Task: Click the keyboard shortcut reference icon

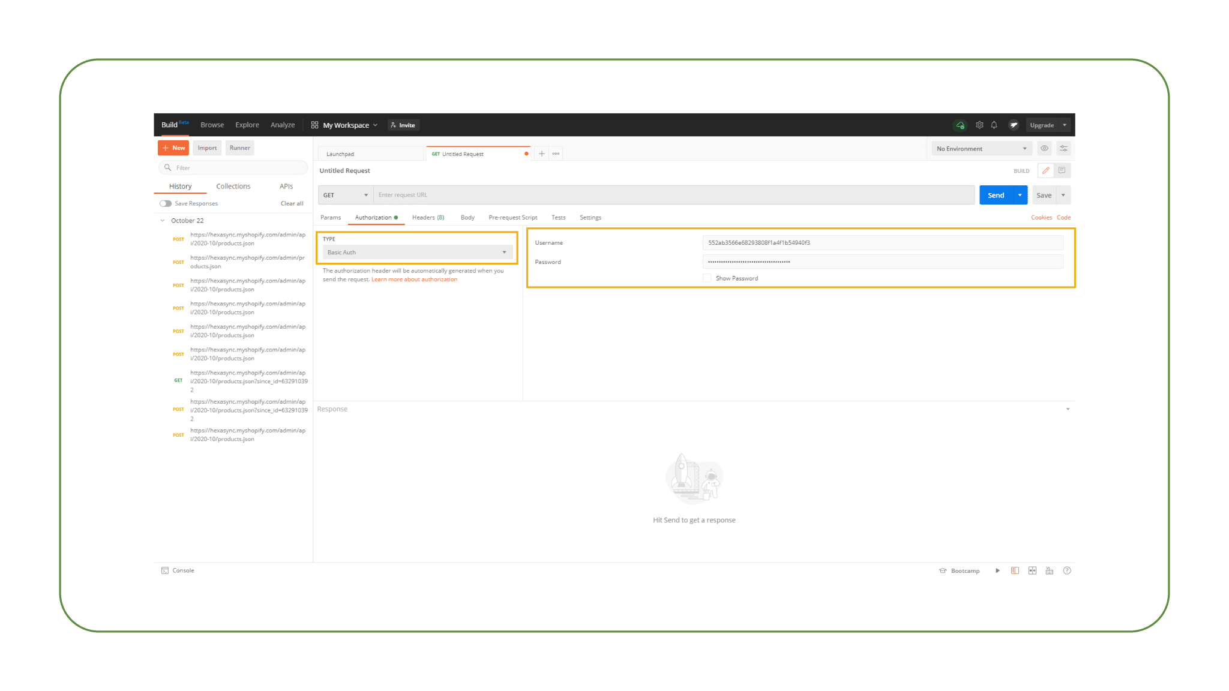Action: pyautogui.click(x=1048, y=570)
